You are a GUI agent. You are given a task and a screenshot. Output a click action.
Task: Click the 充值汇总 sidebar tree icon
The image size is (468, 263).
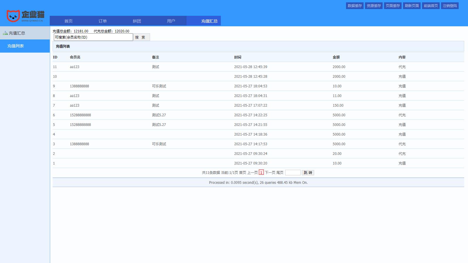point(5,33)
